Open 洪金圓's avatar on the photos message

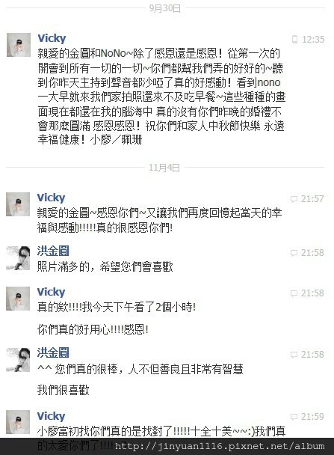(x=18, y=258)
